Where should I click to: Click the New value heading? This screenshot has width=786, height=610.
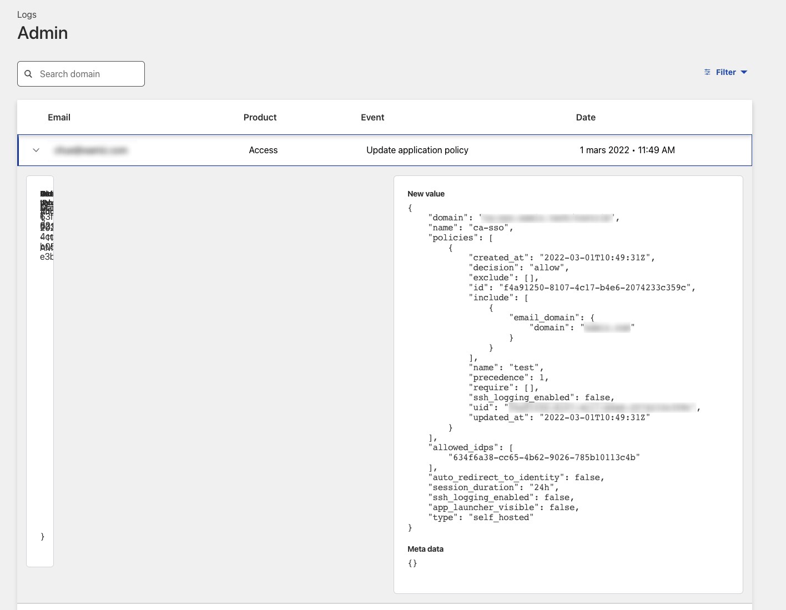[x=426, y=194]
